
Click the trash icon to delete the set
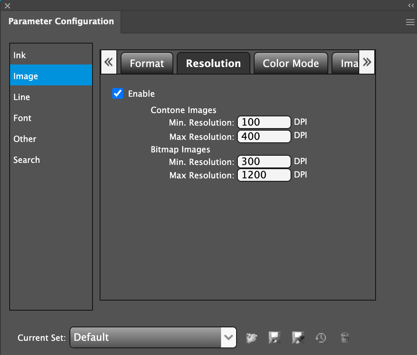[345, 337]
